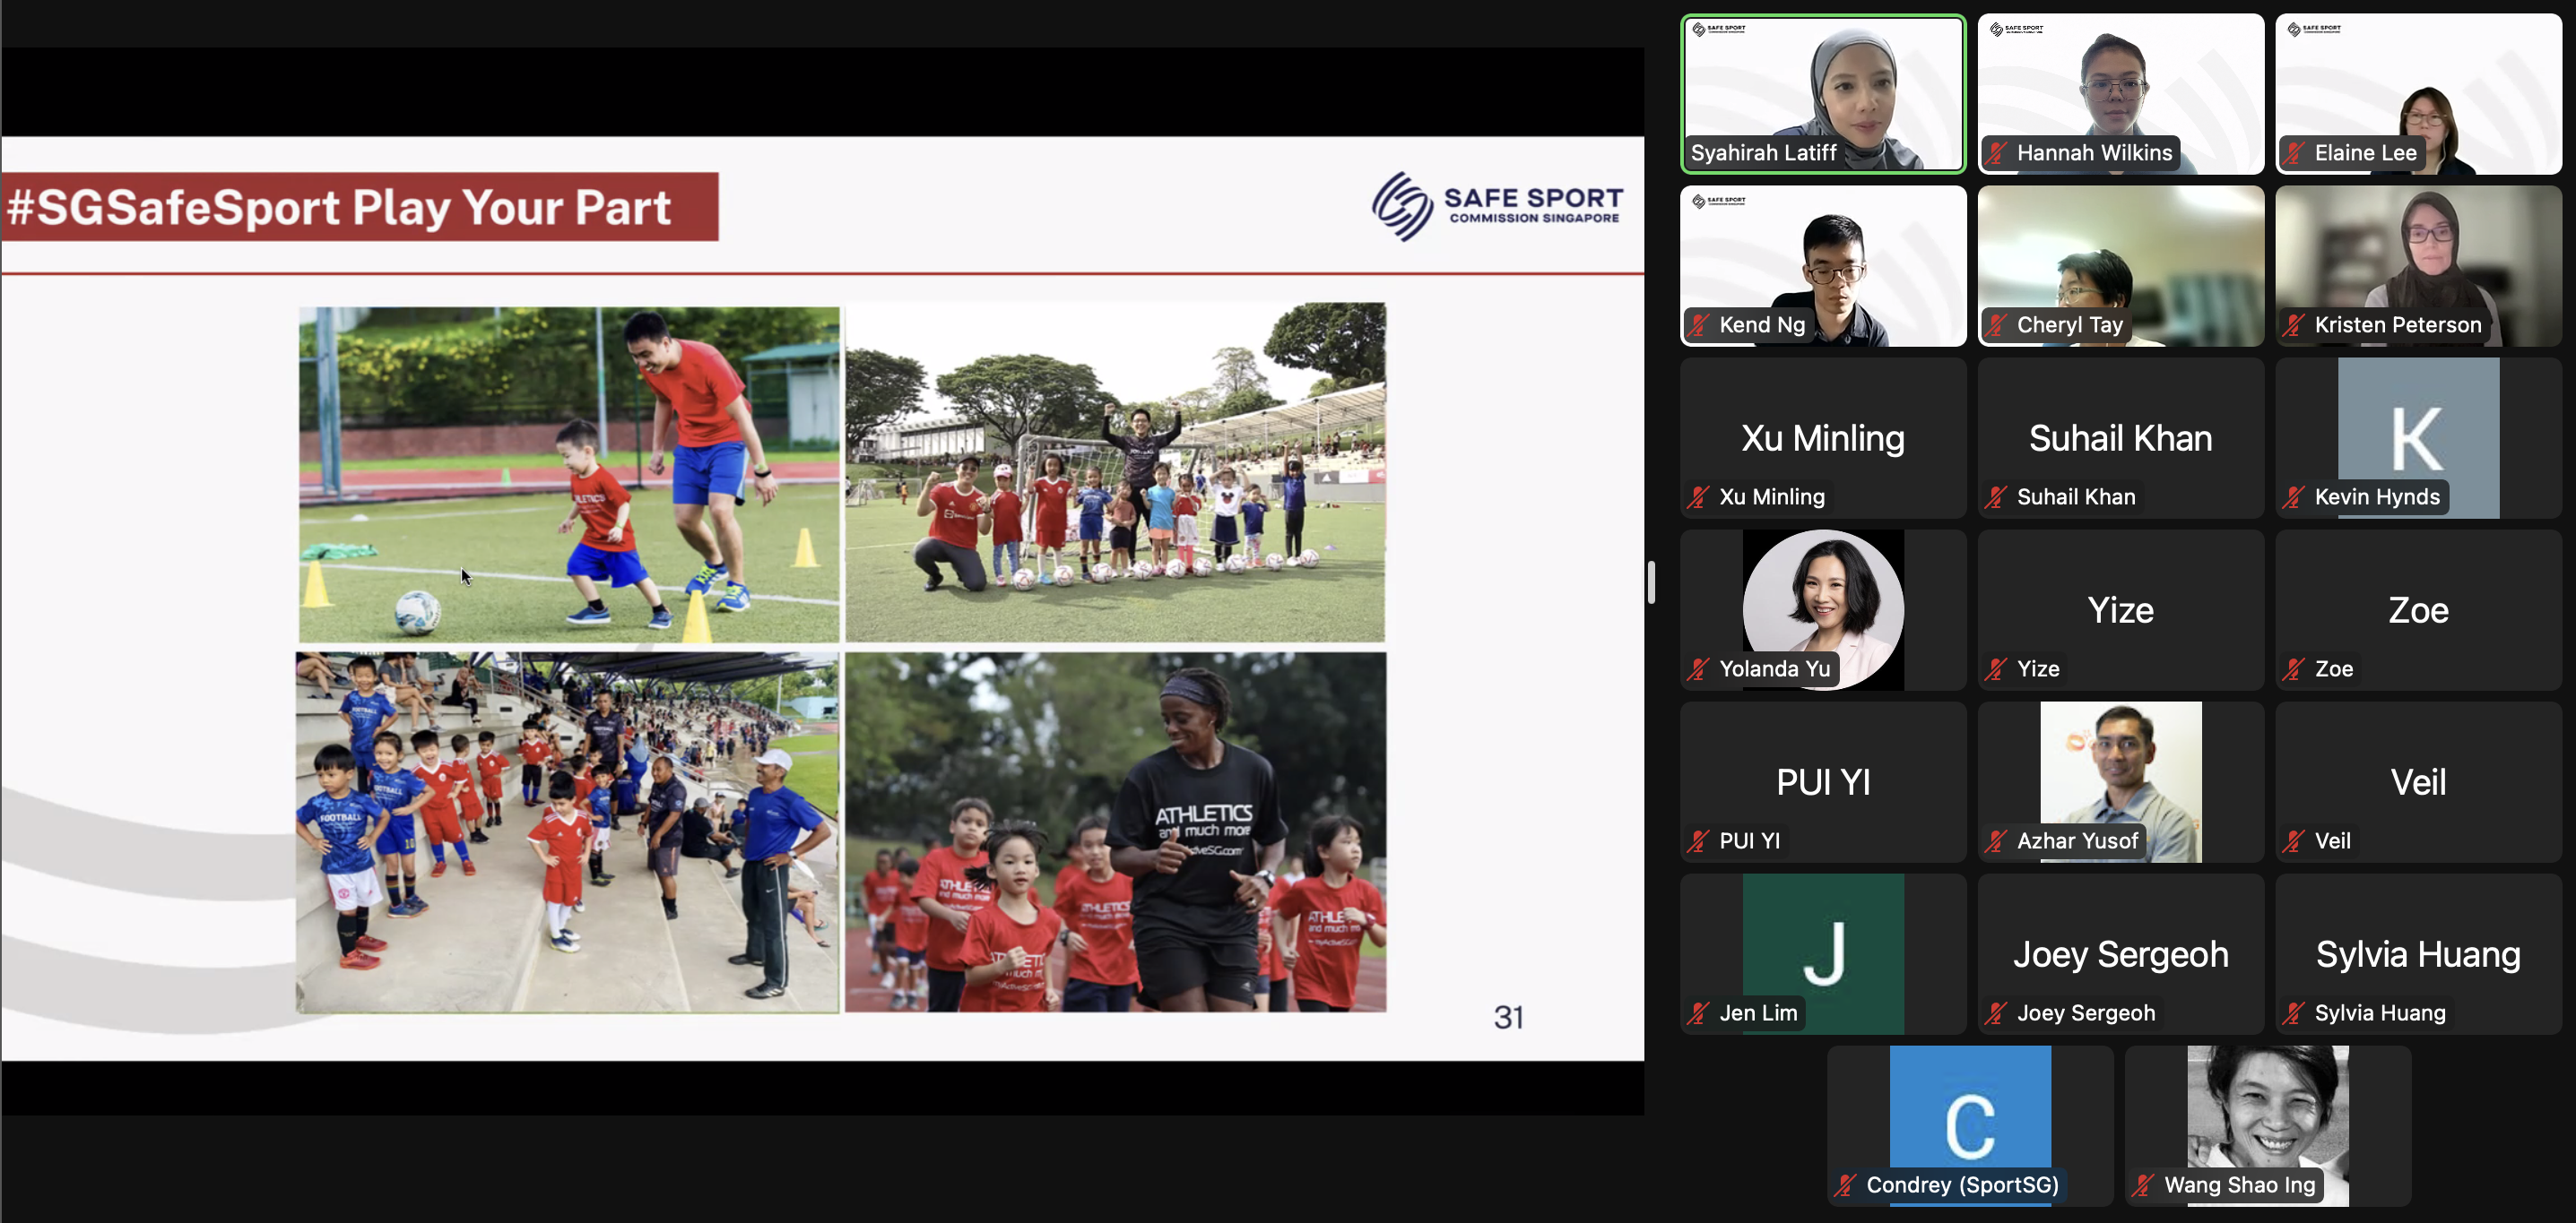Click muted mic icon beside Sylvia Huang label
The image size is (2576, 1223).
click(2295, 1012)
